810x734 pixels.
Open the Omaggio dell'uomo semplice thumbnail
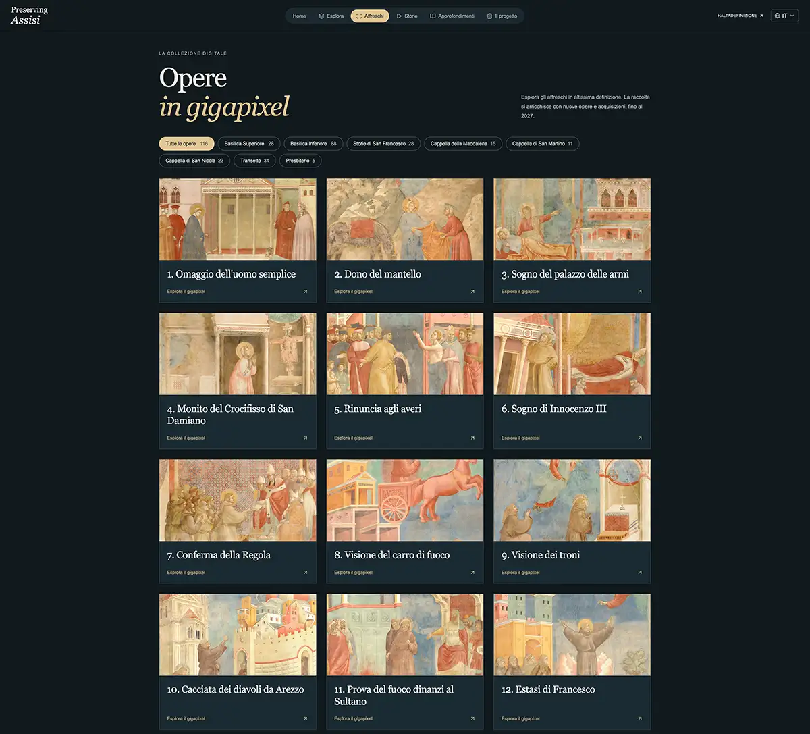click(x=238, y=219)
